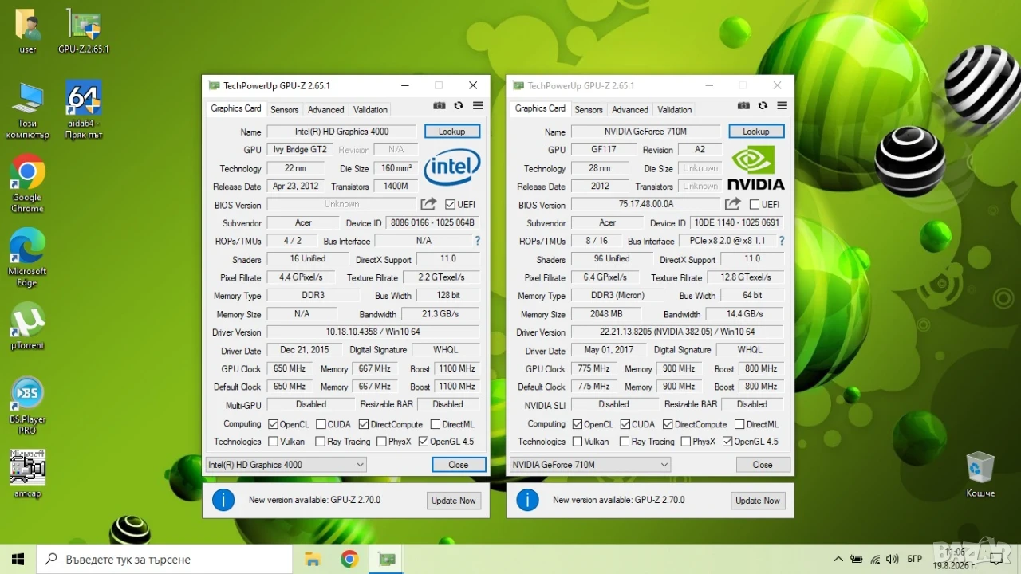Screen dimensions: 1021x574
Task: Show hidden system tray icons
Action: pyautogui.click(x=838, y=559)
